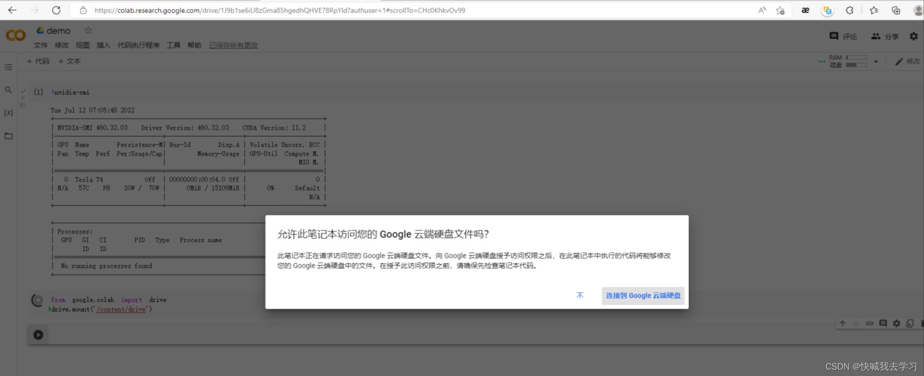Stop the running drive.mount cell spinner
Screen dimensions: 924x376
37,300
